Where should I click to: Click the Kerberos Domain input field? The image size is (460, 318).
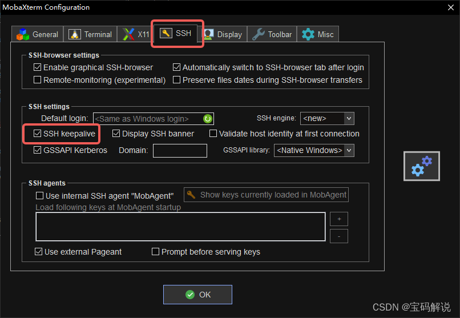click(x=180, y=151)
